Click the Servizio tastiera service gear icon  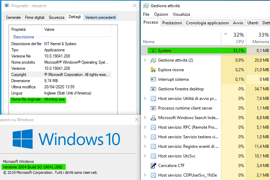(153, 137)
